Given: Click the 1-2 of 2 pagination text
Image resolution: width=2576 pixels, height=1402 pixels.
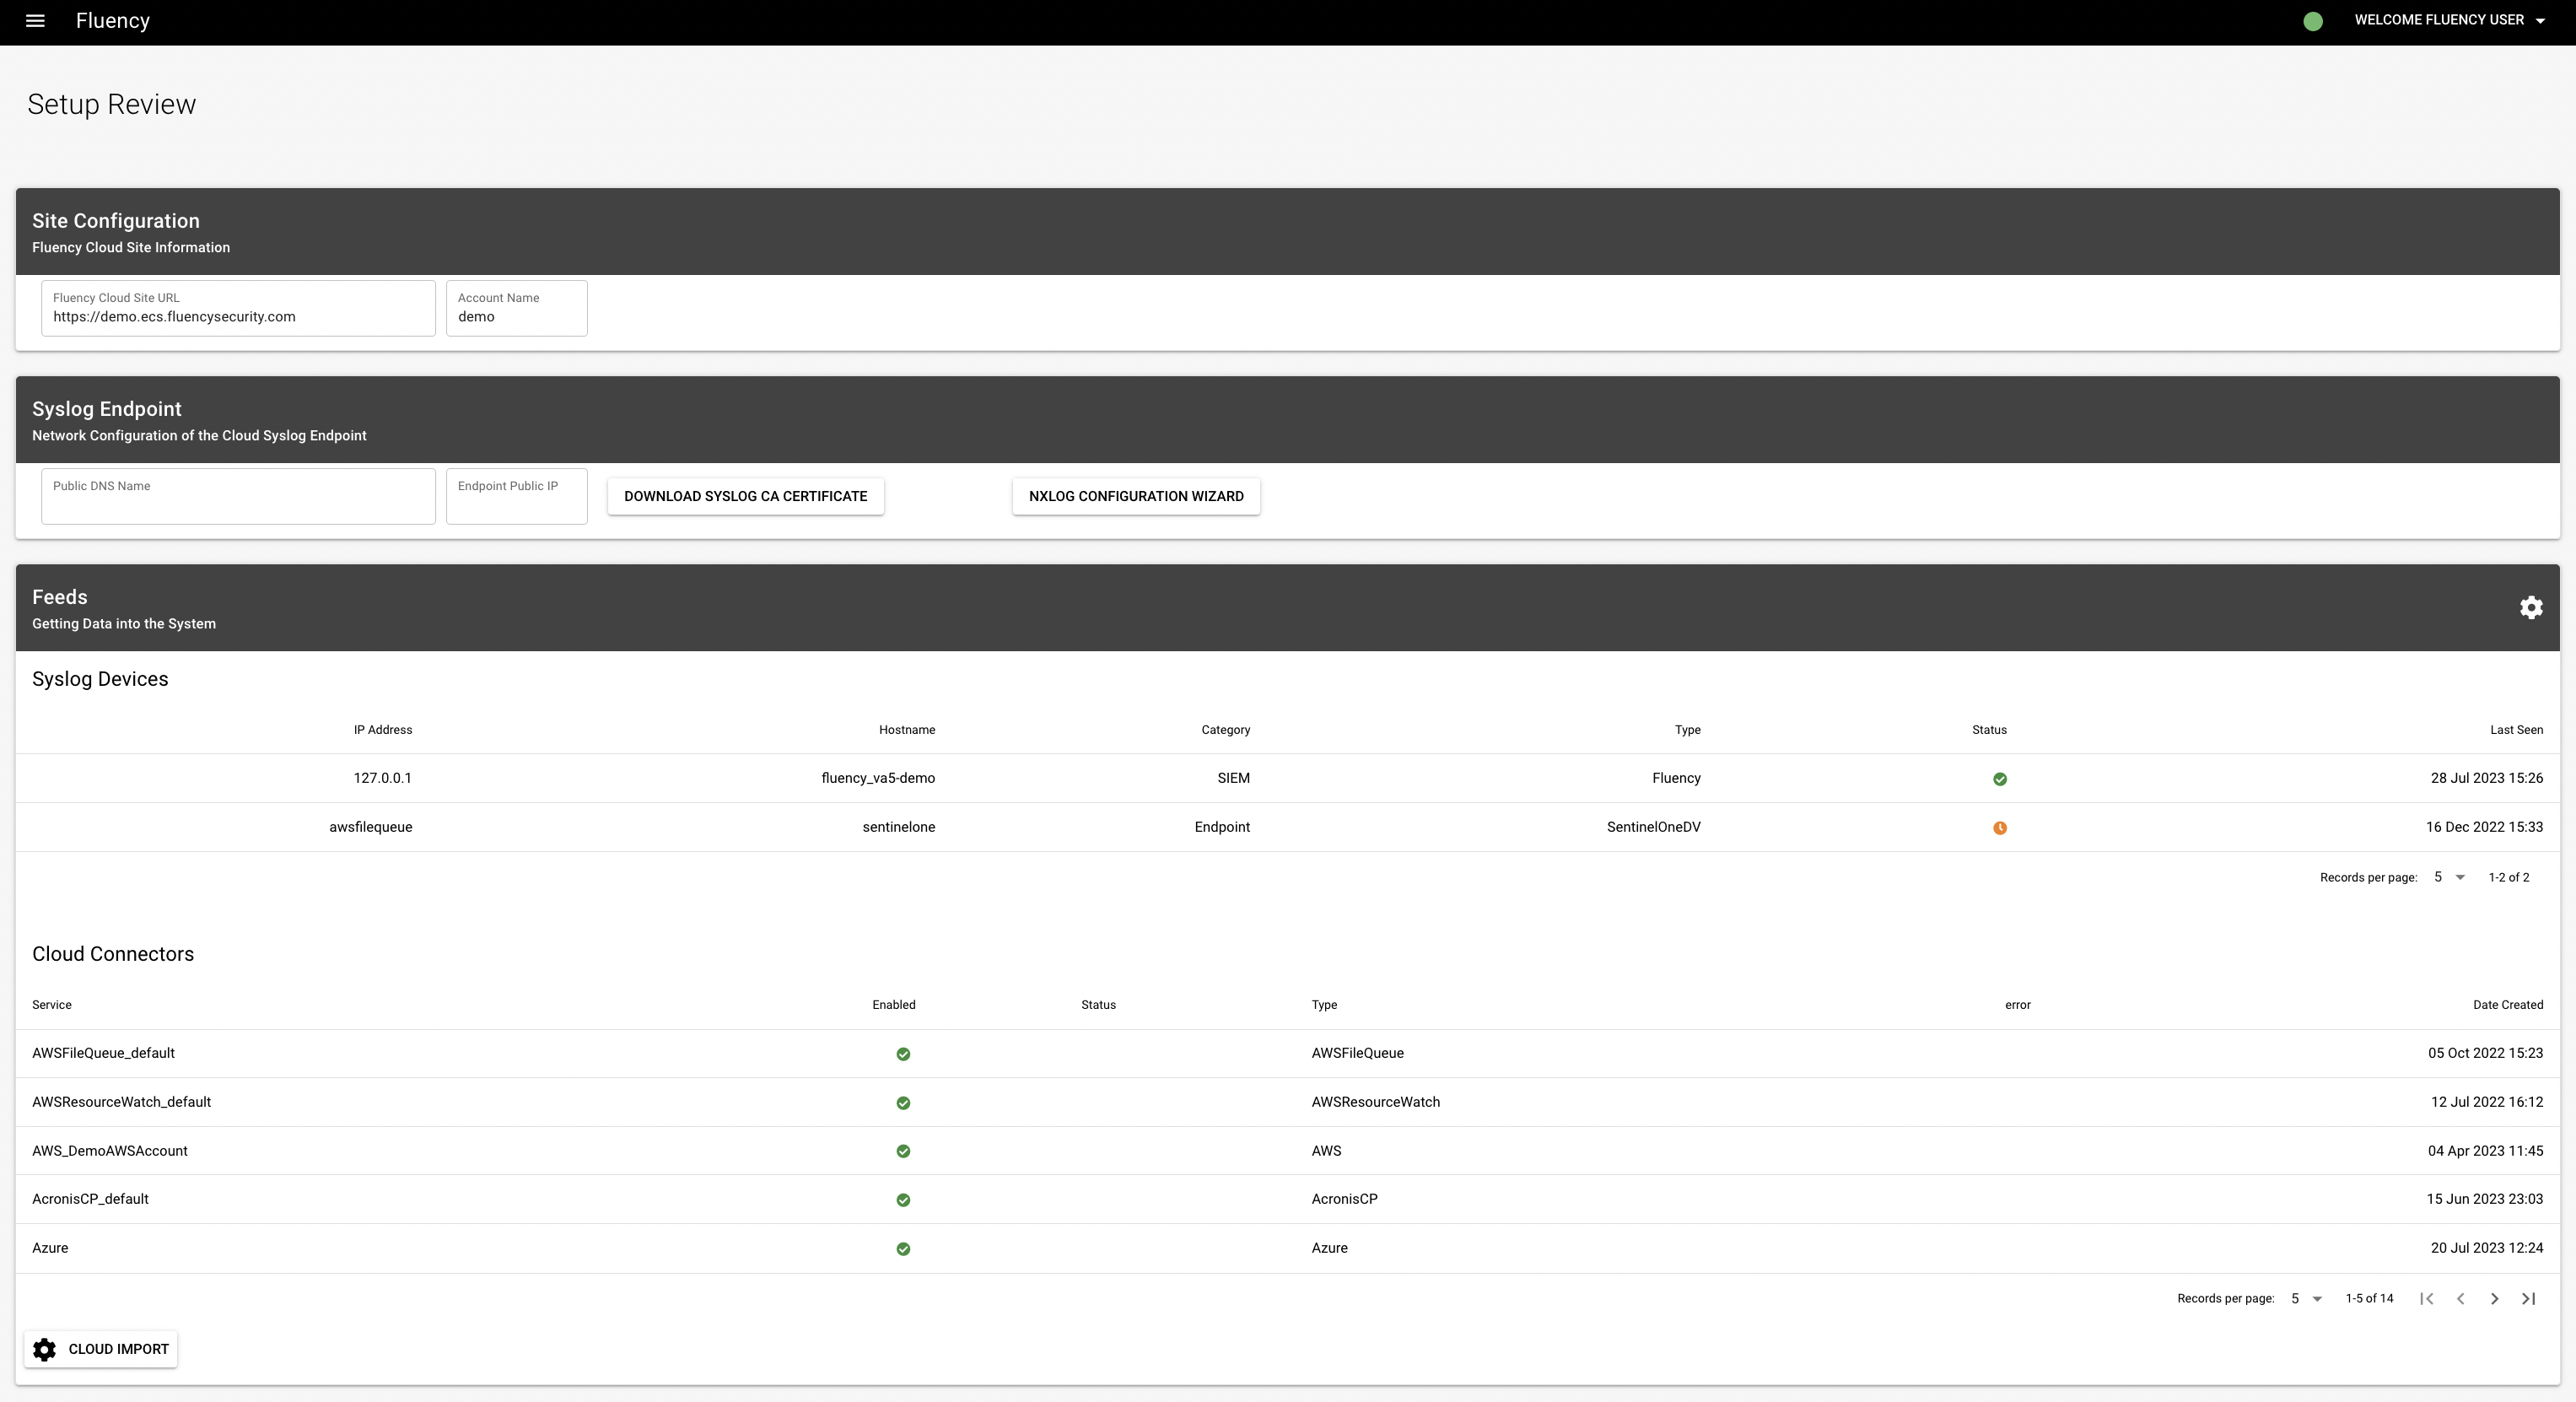Looking at the screenshot, I should pyautogui.click(x=2508, y=877).
